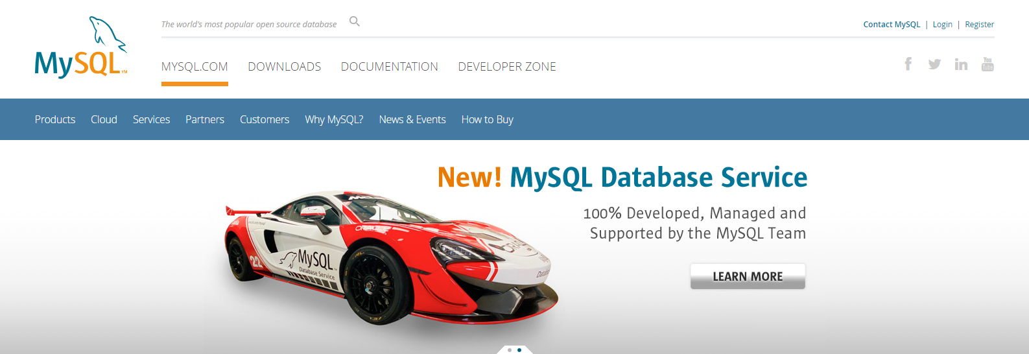This screenshot has width=1029, height=354.
Task: Click the tagline "The world's most popular open source database"
Action: (x=249, y=25)
